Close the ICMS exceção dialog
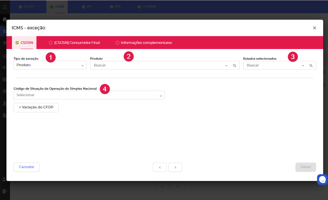The width and height of the screenshot is (328, 200). pyautogui.click(x=314, y=28)
